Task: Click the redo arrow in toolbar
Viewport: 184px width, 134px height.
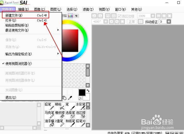Action: 100,16
